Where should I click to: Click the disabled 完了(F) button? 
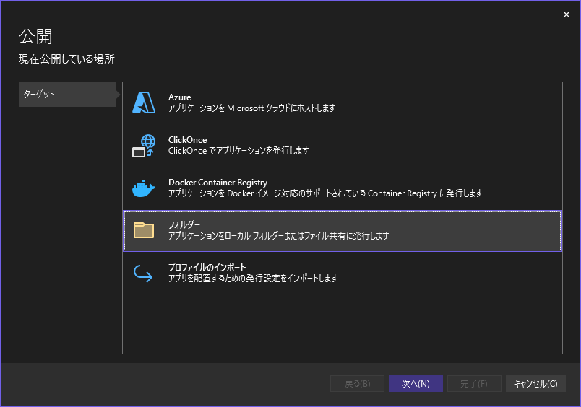[474, 384]
